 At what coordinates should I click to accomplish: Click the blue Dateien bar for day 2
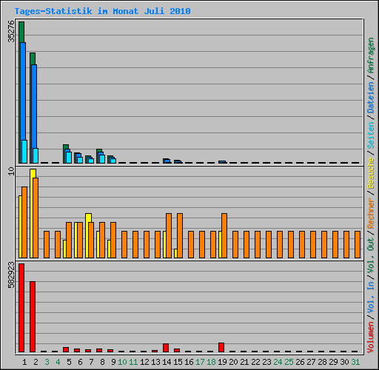point(34,106)
